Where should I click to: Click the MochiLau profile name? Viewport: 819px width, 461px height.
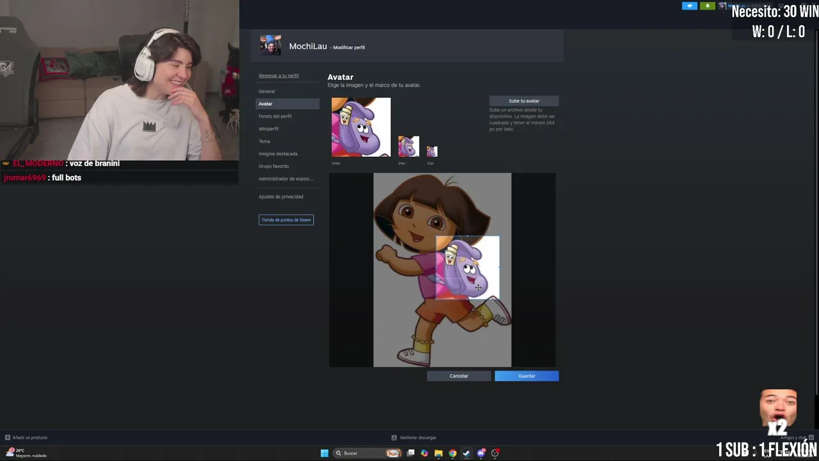pyautogui.click(x=308, y=46)
